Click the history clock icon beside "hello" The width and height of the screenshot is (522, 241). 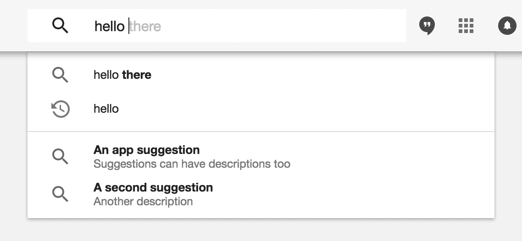60,109
